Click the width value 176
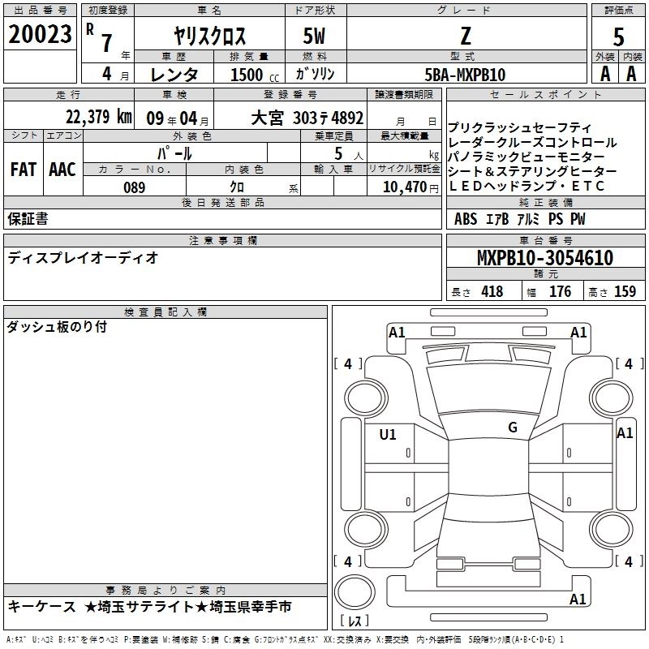649x649 pixels. point(560,291)
